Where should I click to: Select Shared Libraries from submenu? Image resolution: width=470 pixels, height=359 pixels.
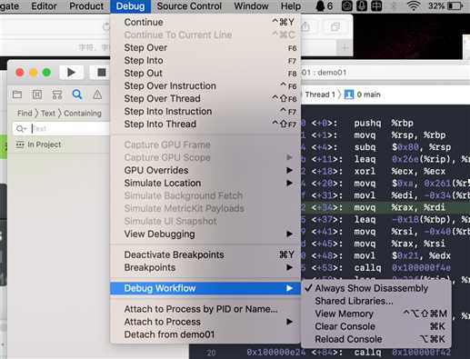(375, 301)
